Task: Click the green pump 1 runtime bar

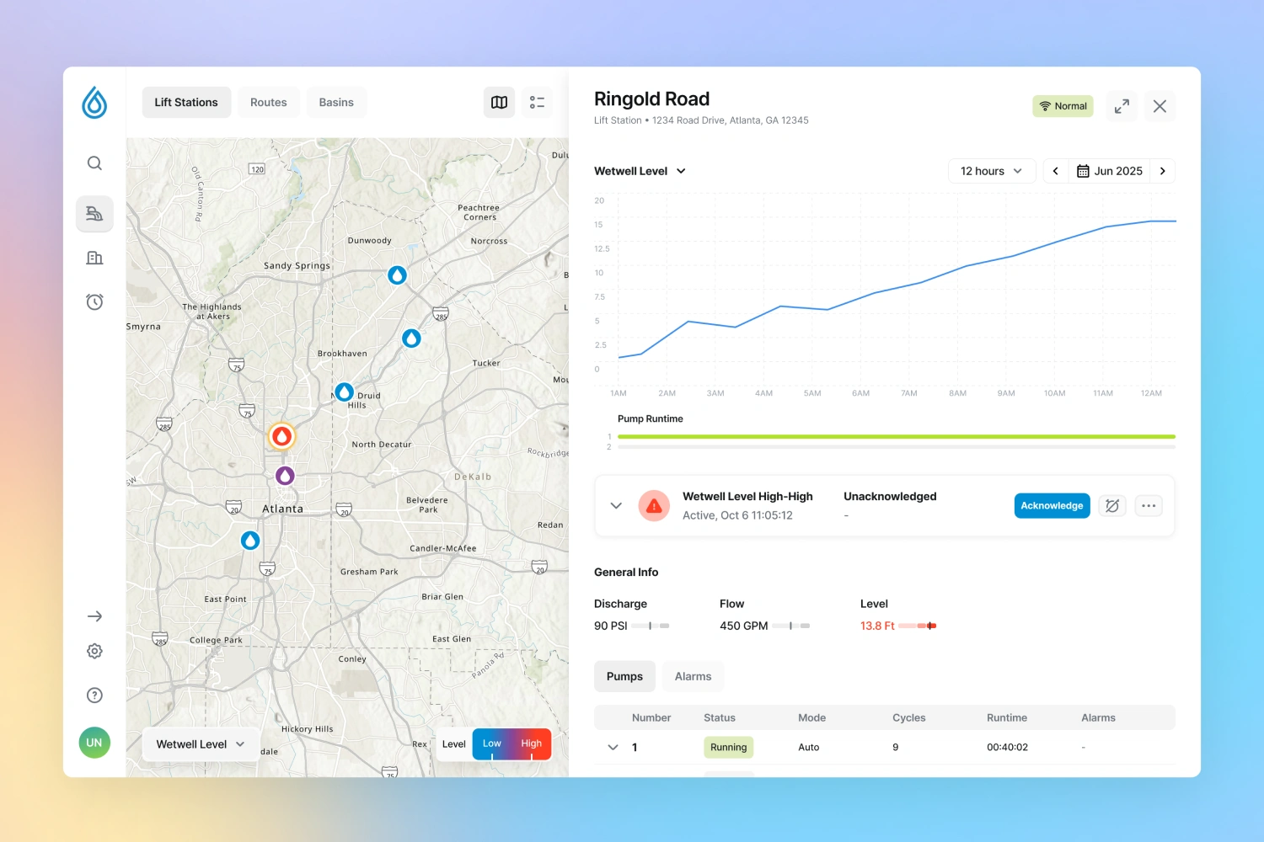Action: 897,437
